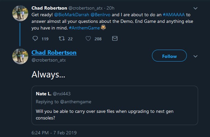The image size is (210, 137).
Task: Open chevron menu next to Follow
Action: click(x=195, y=56)
